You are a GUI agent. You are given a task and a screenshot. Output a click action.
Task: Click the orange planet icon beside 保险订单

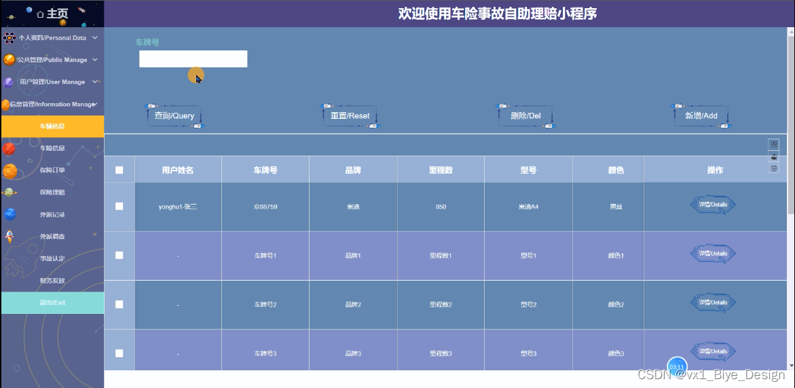click(10, 171)
